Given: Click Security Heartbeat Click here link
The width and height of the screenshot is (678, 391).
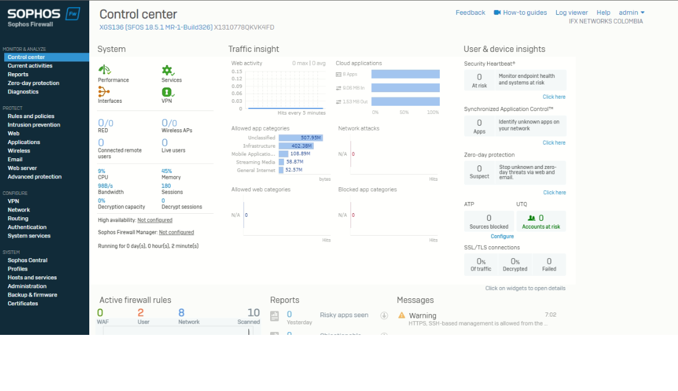Looking at the screenshot, I should (554, 97).
